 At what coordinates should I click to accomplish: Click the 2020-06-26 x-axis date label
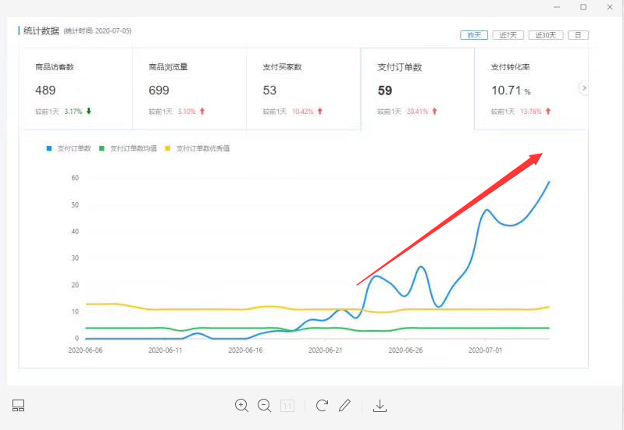pos(405,350)
